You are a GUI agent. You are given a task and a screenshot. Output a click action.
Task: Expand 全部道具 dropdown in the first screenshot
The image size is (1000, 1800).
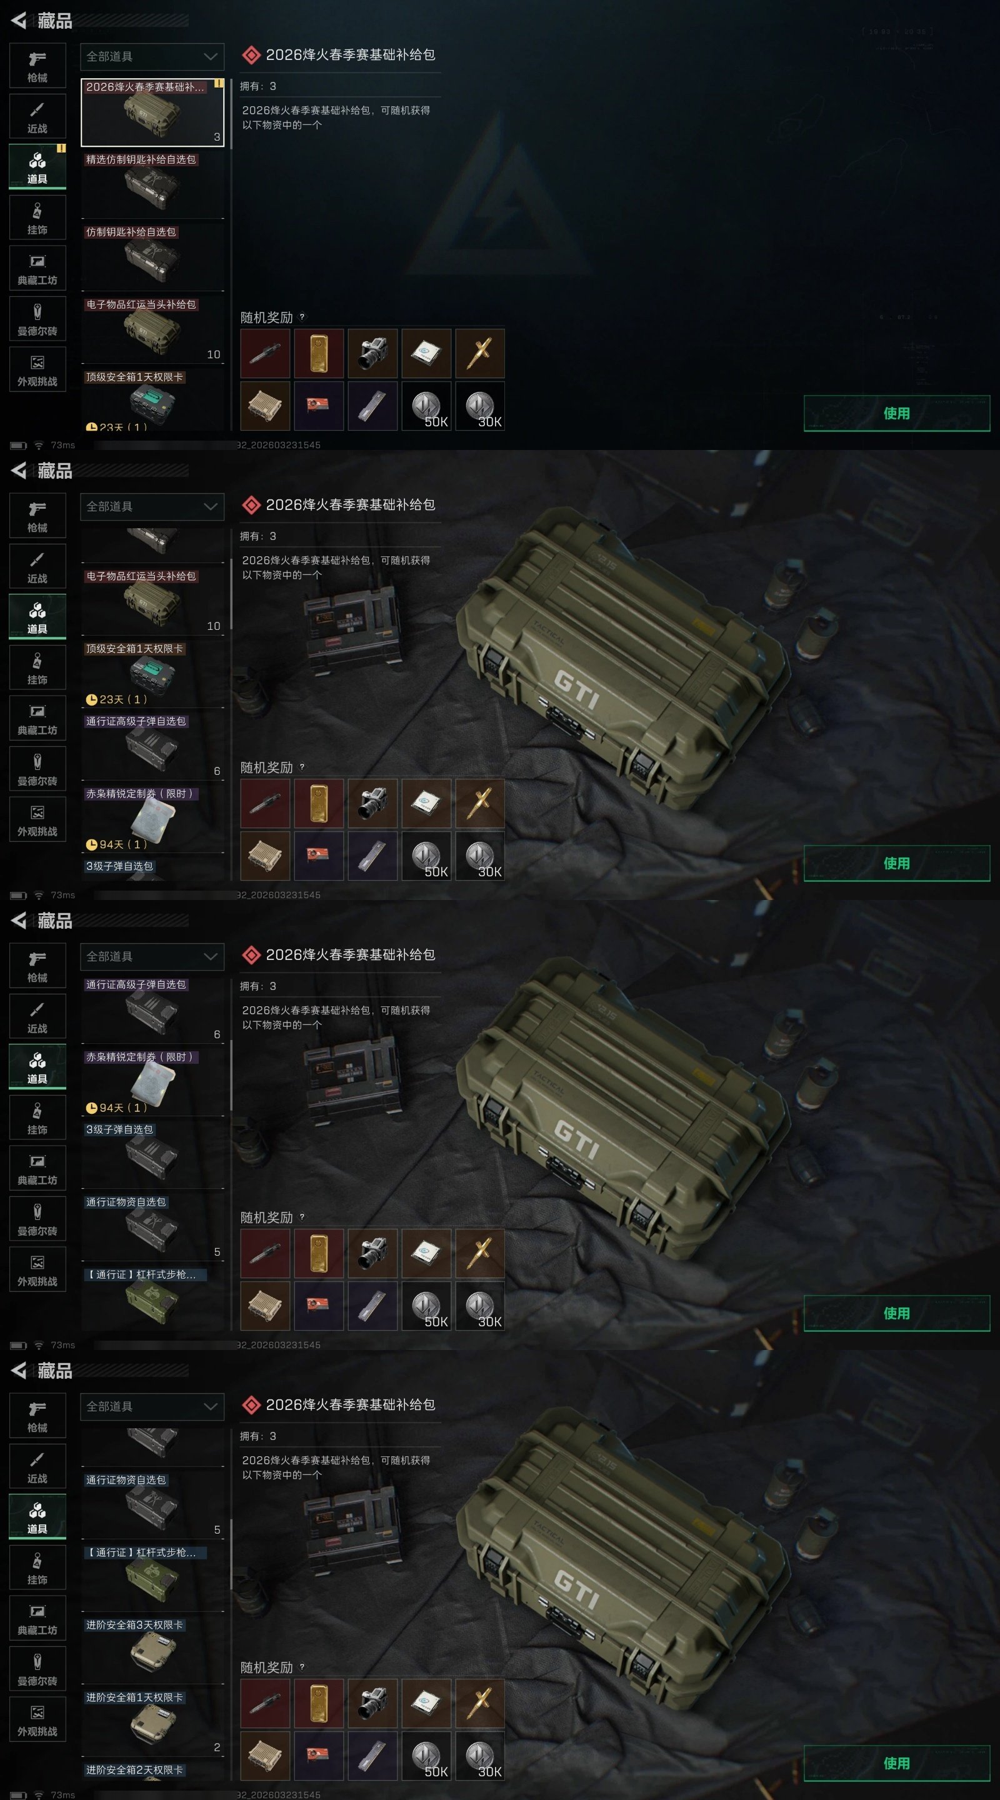(x=152, y=57)
